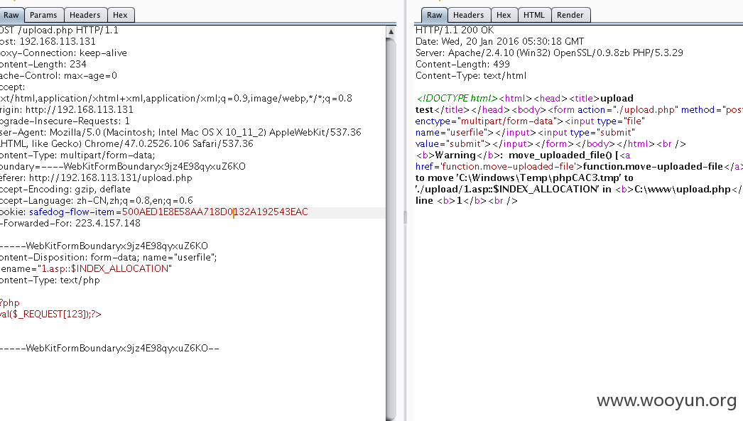Click the Content-Length: 234 header line
The height and width of the screenshot is (421, 743).
tap(43, 64)
